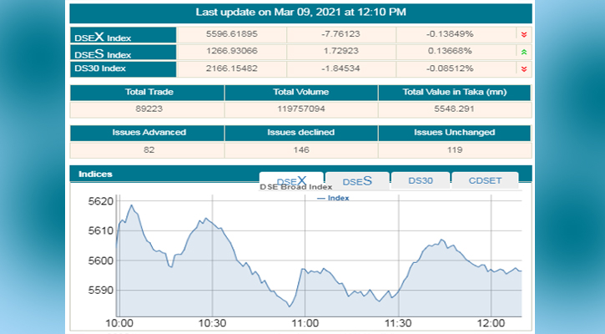Click the green up arrow in DSES row
605x334 pixels.
pyautogui.click(x=522, y=52)
